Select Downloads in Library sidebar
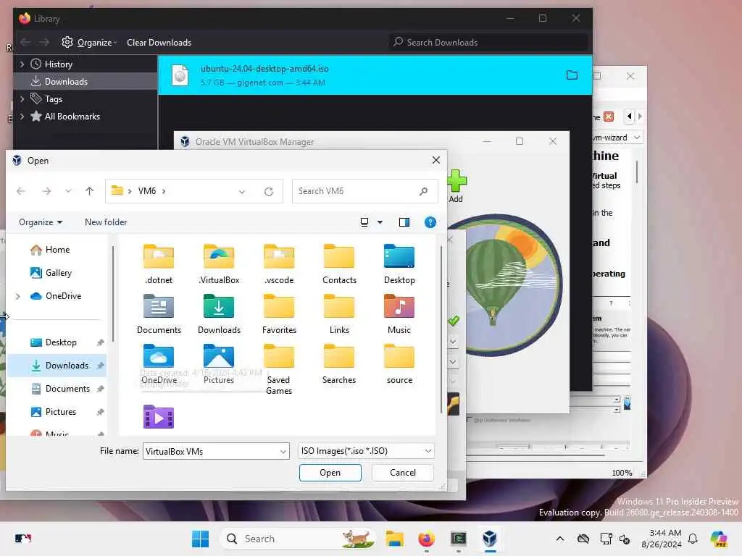 pyautogui.click(x=86, y=81)
